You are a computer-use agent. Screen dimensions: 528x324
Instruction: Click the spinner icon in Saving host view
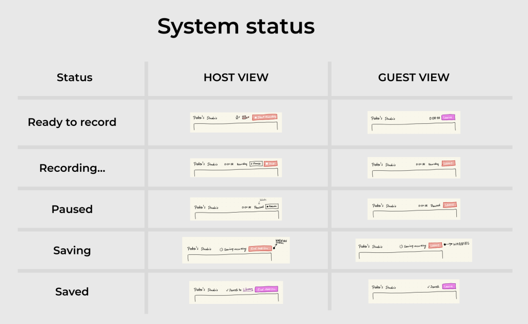click(221, 249)
